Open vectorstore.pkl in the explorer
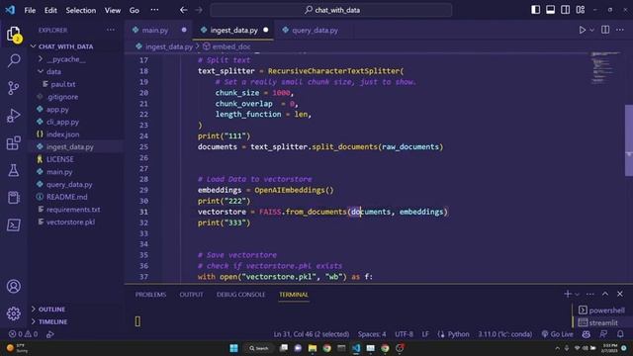 point(70,222)
